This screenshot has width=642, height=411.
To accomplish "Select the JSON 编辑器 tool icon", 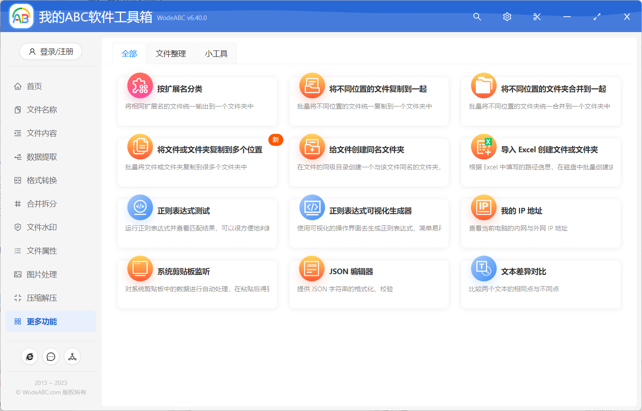I will tap(312, 269).
